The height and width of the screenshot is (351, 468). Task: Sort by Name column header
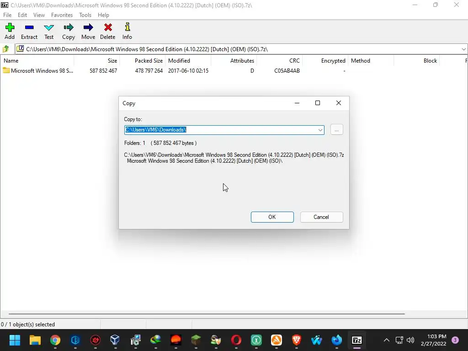tap(37, 61)
